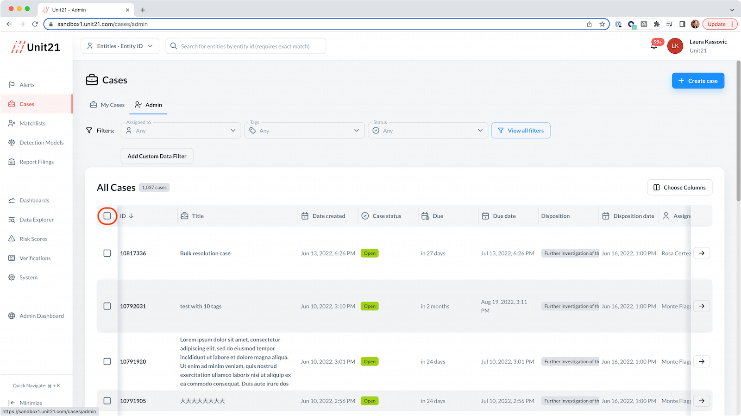Switch to the My Cases tab
This screenshot has height=416, width=741.
[107, 105]
